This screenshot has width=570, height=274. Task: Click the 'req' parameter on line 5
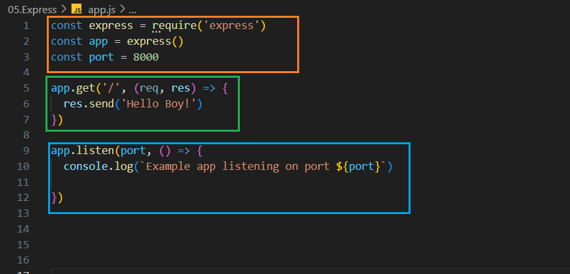point(150,88)
